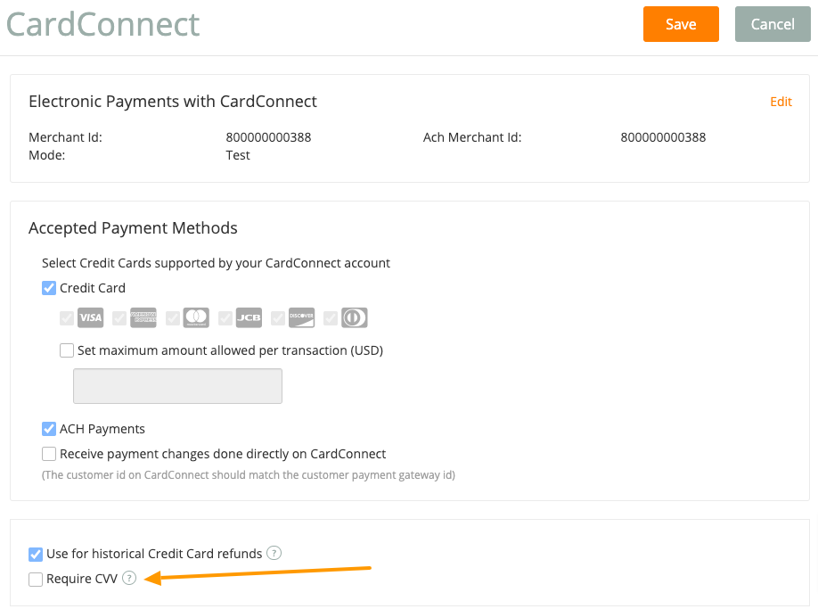Uncheck Use for historical Credit Card refunds
The width and height of the screenshot is (818, 609).
pyautogui.click(x=36, y=555)
